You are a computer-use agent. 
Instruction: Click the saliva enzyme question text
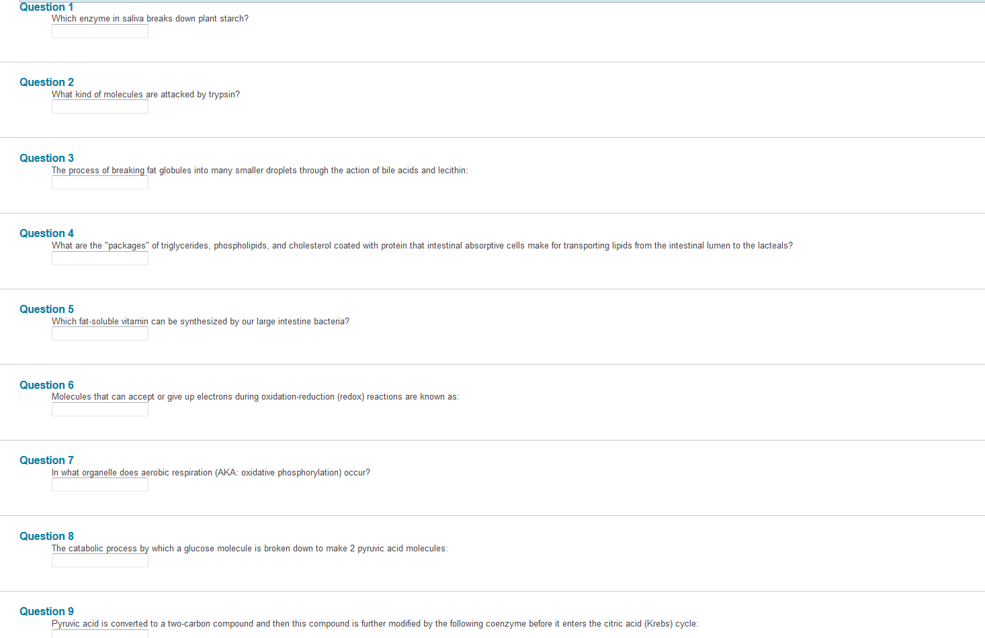click(x=150, y=19)
